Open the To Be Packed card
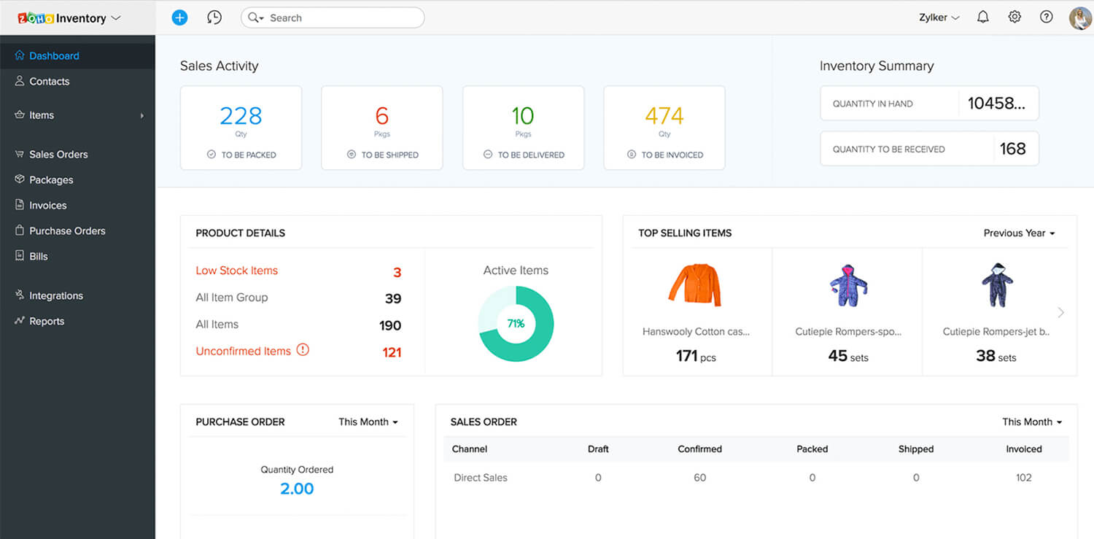The width and height of the screenshot is (1094, 539). pos(241,128)
